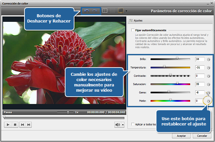Open the preview mode dropdown arrow
The height and width of the screenshot is (142, 215).
(126, 11)
